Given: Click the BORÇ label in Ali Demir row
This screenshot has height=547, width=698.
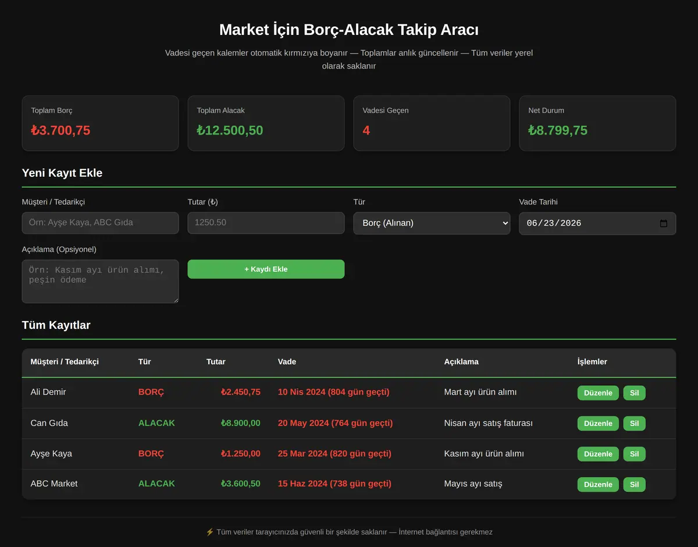Looking at the screenshot, I should pyautogui.click(x=151, y=392).
